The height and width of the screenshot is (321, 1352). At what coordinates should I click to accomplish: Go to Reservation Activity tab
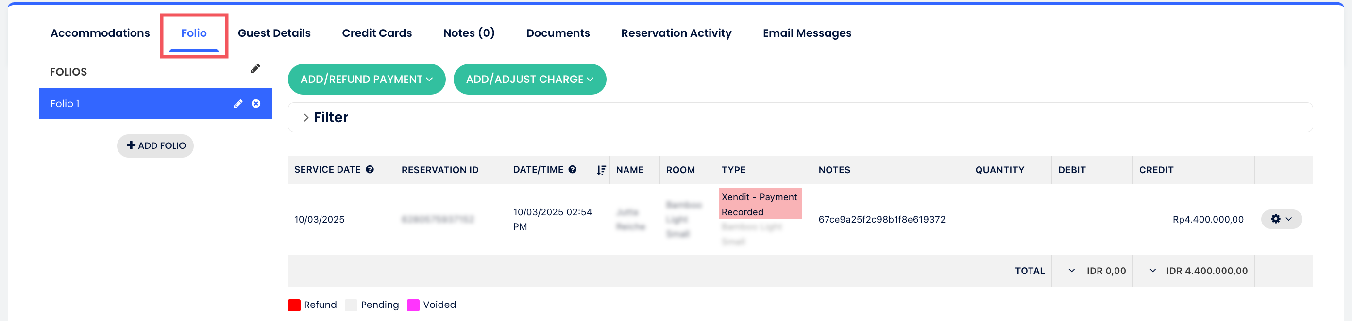[x=676, y=33]
